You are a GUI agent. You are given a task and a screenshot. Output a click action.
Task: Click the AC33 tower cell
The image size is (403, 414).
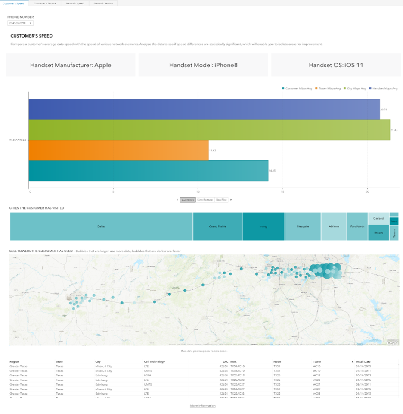click(316, 394)
